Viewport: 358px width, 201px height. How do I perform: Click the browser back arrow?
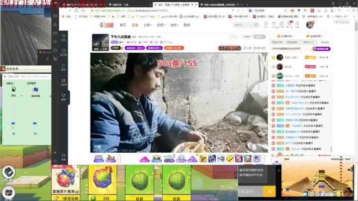(x=63, y=10)
